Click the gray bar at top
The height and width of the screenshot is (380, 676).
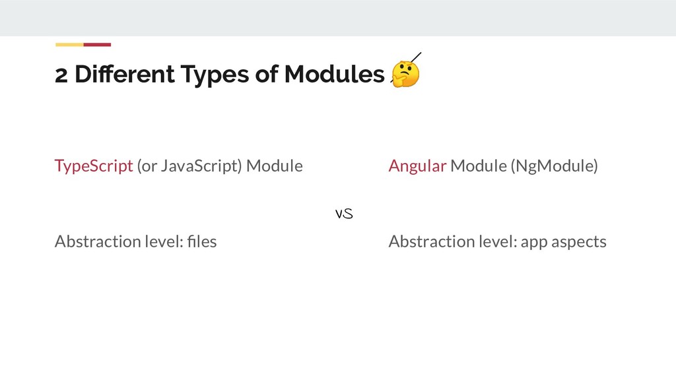[338, 18]
